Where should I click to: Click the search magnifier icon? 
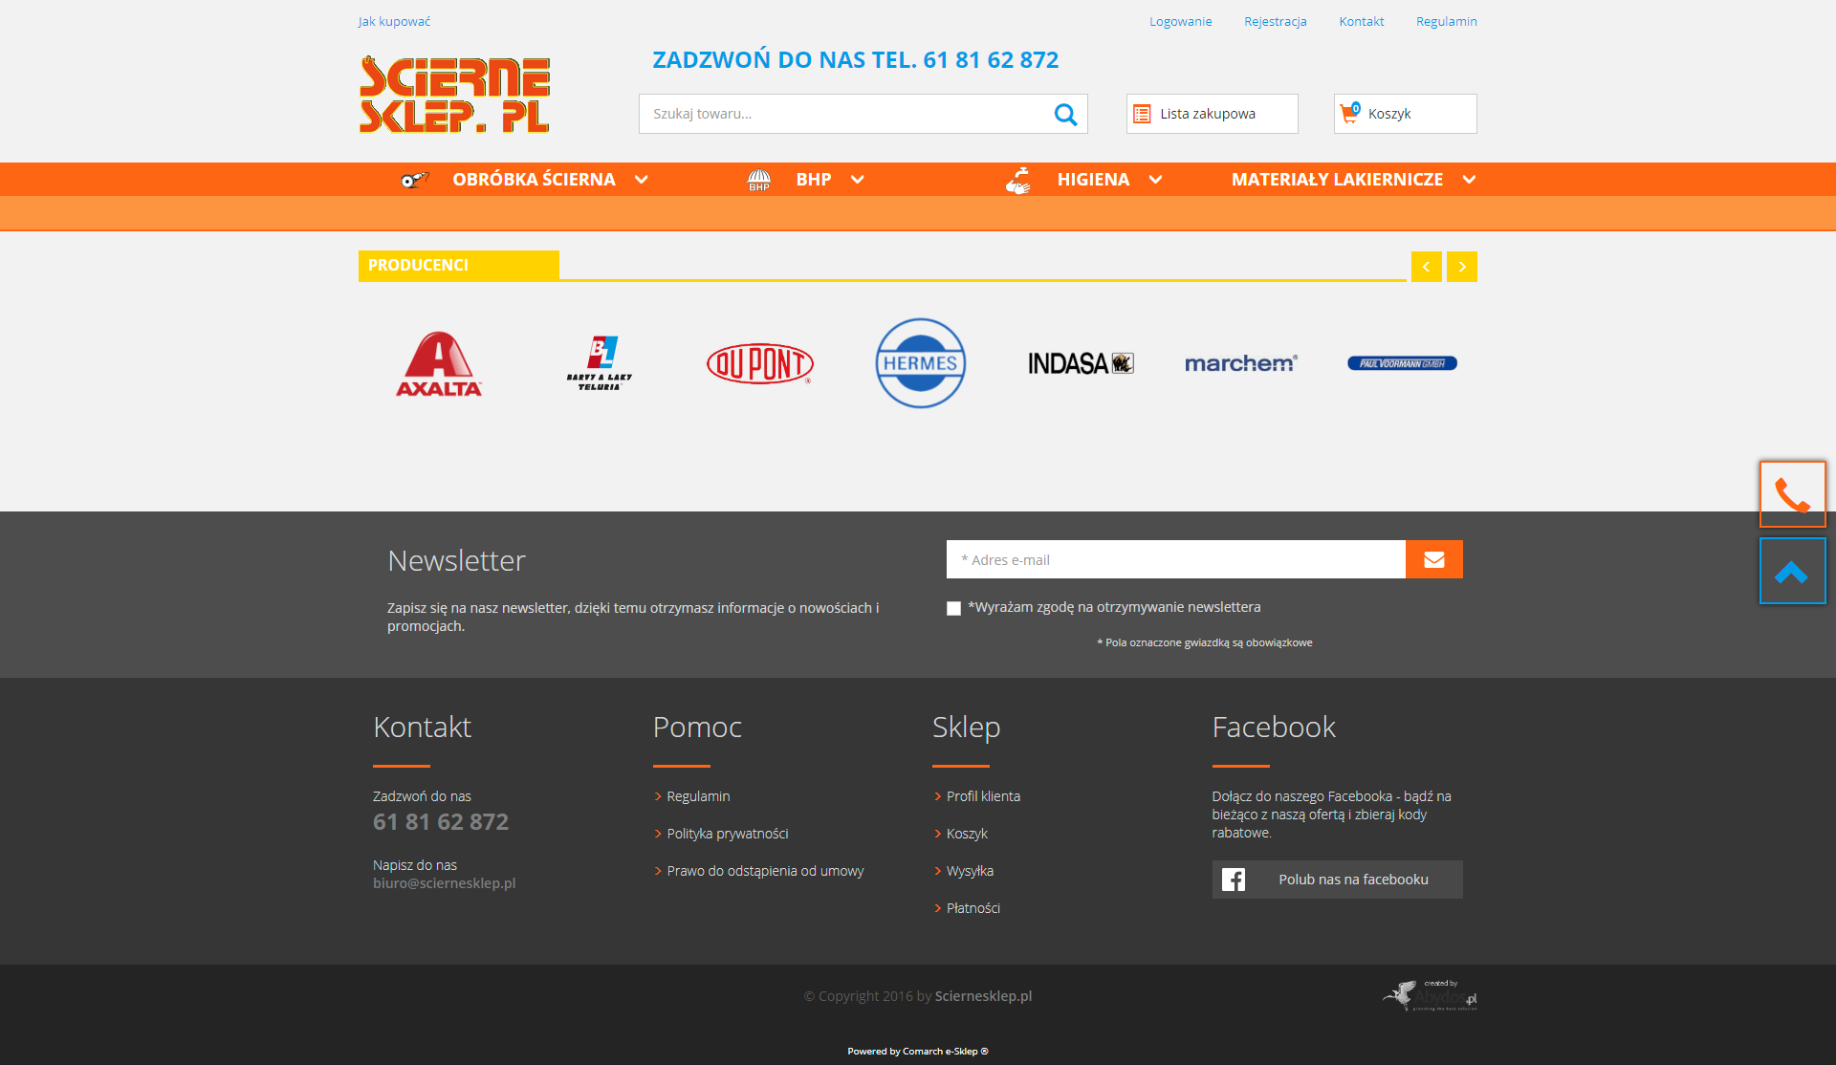click(1065, 115)
